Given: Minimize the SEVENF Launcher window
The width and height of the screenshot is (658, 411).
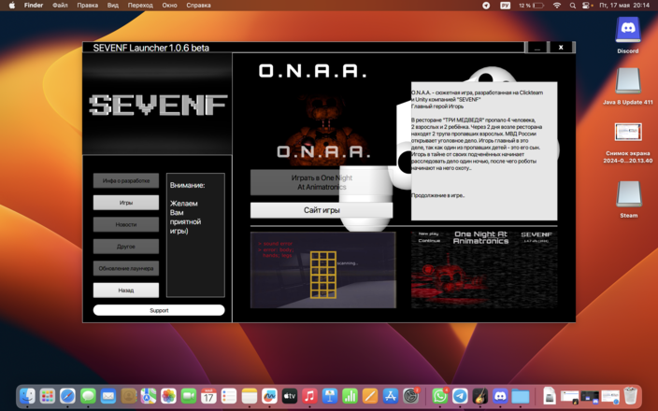Looking at the screenshot, I should point(537,48).
